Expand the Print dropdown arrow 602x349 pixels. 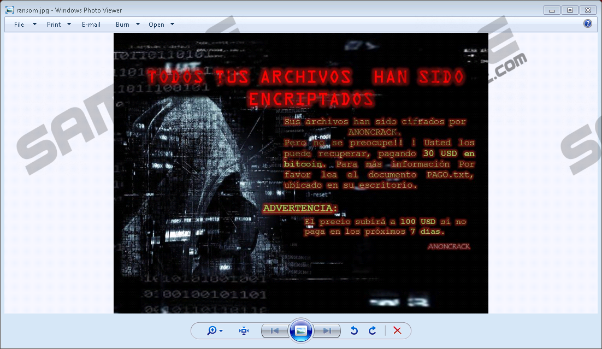tap(69, 24)
